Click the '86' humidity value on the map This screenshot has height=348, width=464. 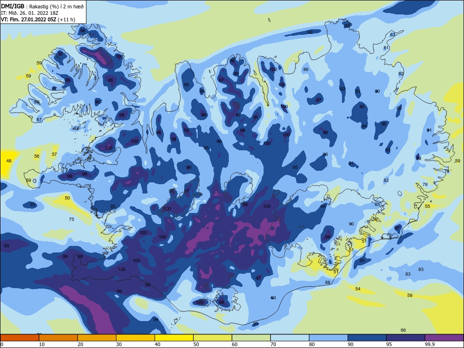point(306,70)
